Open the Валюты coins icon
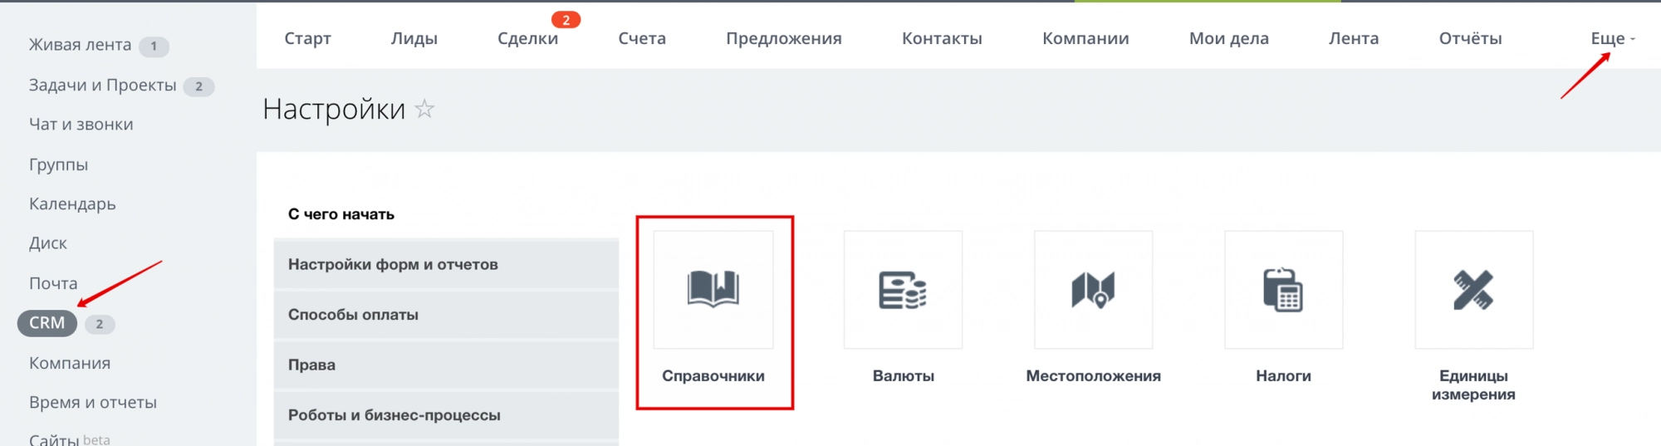This screenshot has width=1661, height=446. (903, 290)
